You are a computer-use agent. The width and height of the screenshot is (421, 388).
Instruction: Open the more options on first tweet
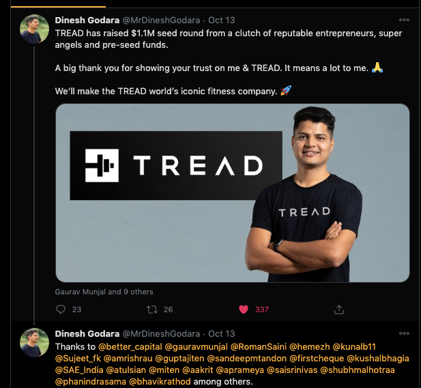[404, 20]
